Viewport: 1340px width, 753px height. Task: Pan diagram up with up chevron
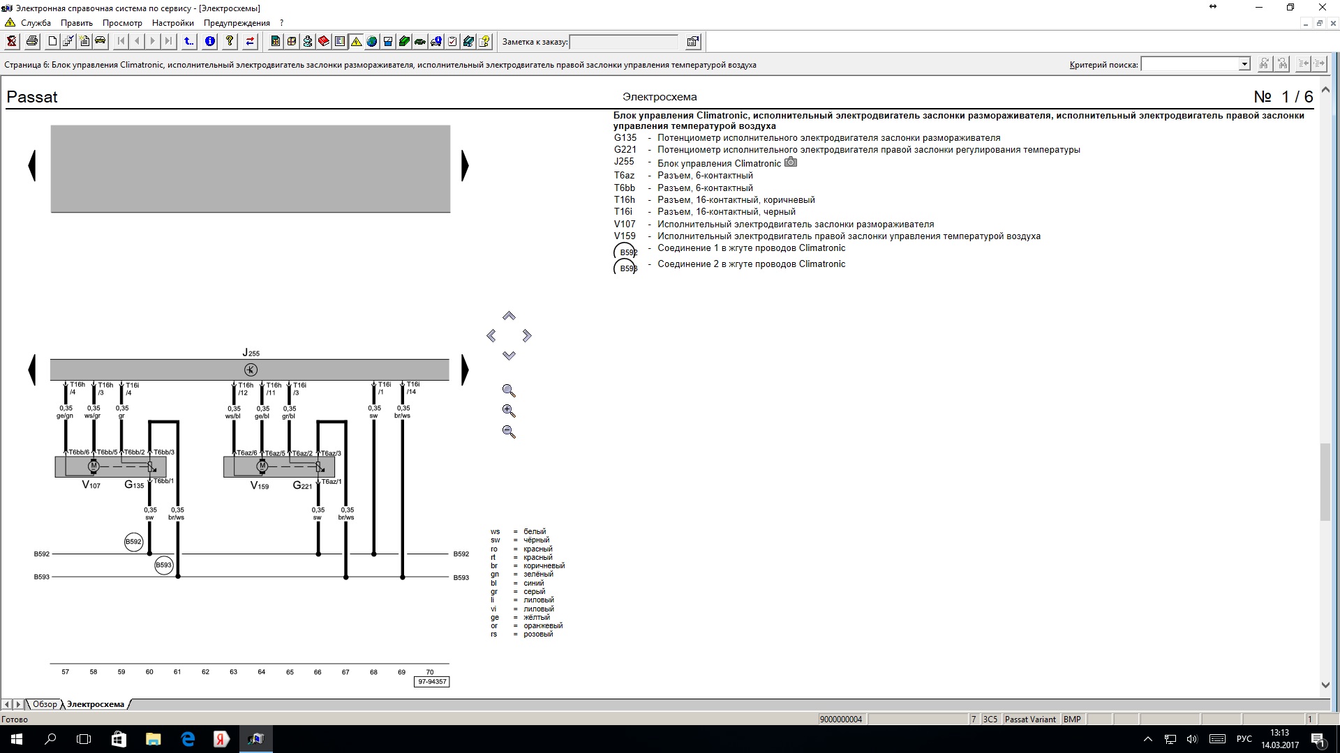point(509,317)
